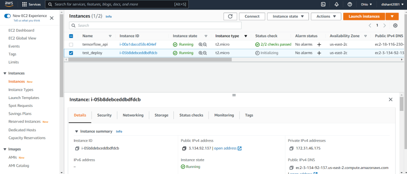Sort by Instance state column arrow
This screenshot has height=174, width=407.
click(x=206, y=36)
